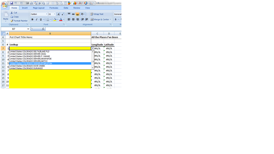Viewport: 274px width, 154px height.
Task: Open text Orientation options
Action: click(83, 14)
